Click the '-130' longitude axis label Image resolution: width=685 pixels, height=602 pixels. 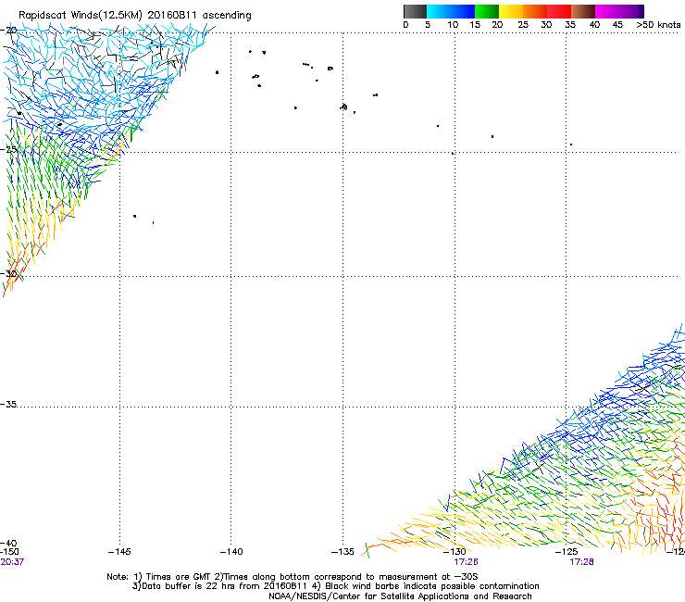tap(455, 552)
